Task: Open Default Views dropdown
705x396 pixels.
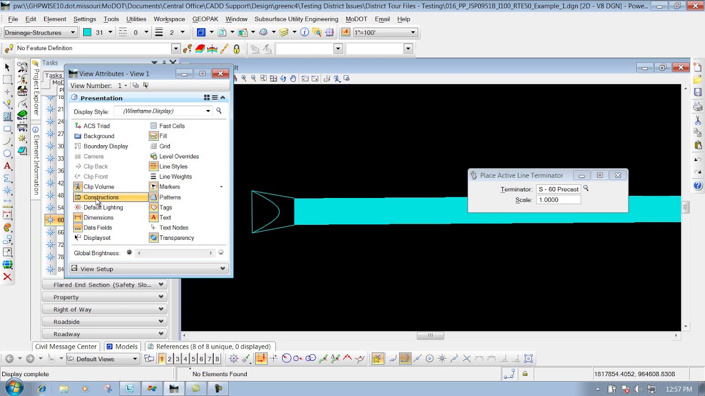Action: tap(134, 359)
